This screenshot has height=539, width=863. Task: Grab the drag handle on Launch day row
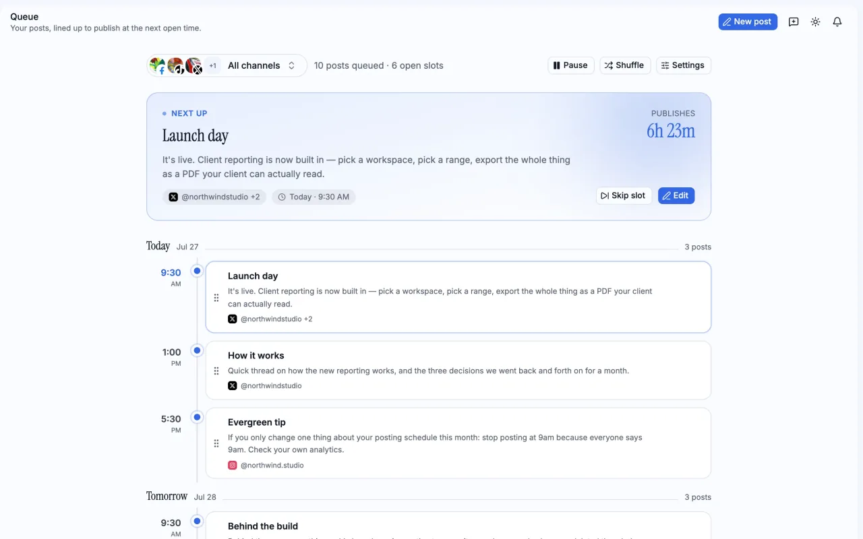216,298
